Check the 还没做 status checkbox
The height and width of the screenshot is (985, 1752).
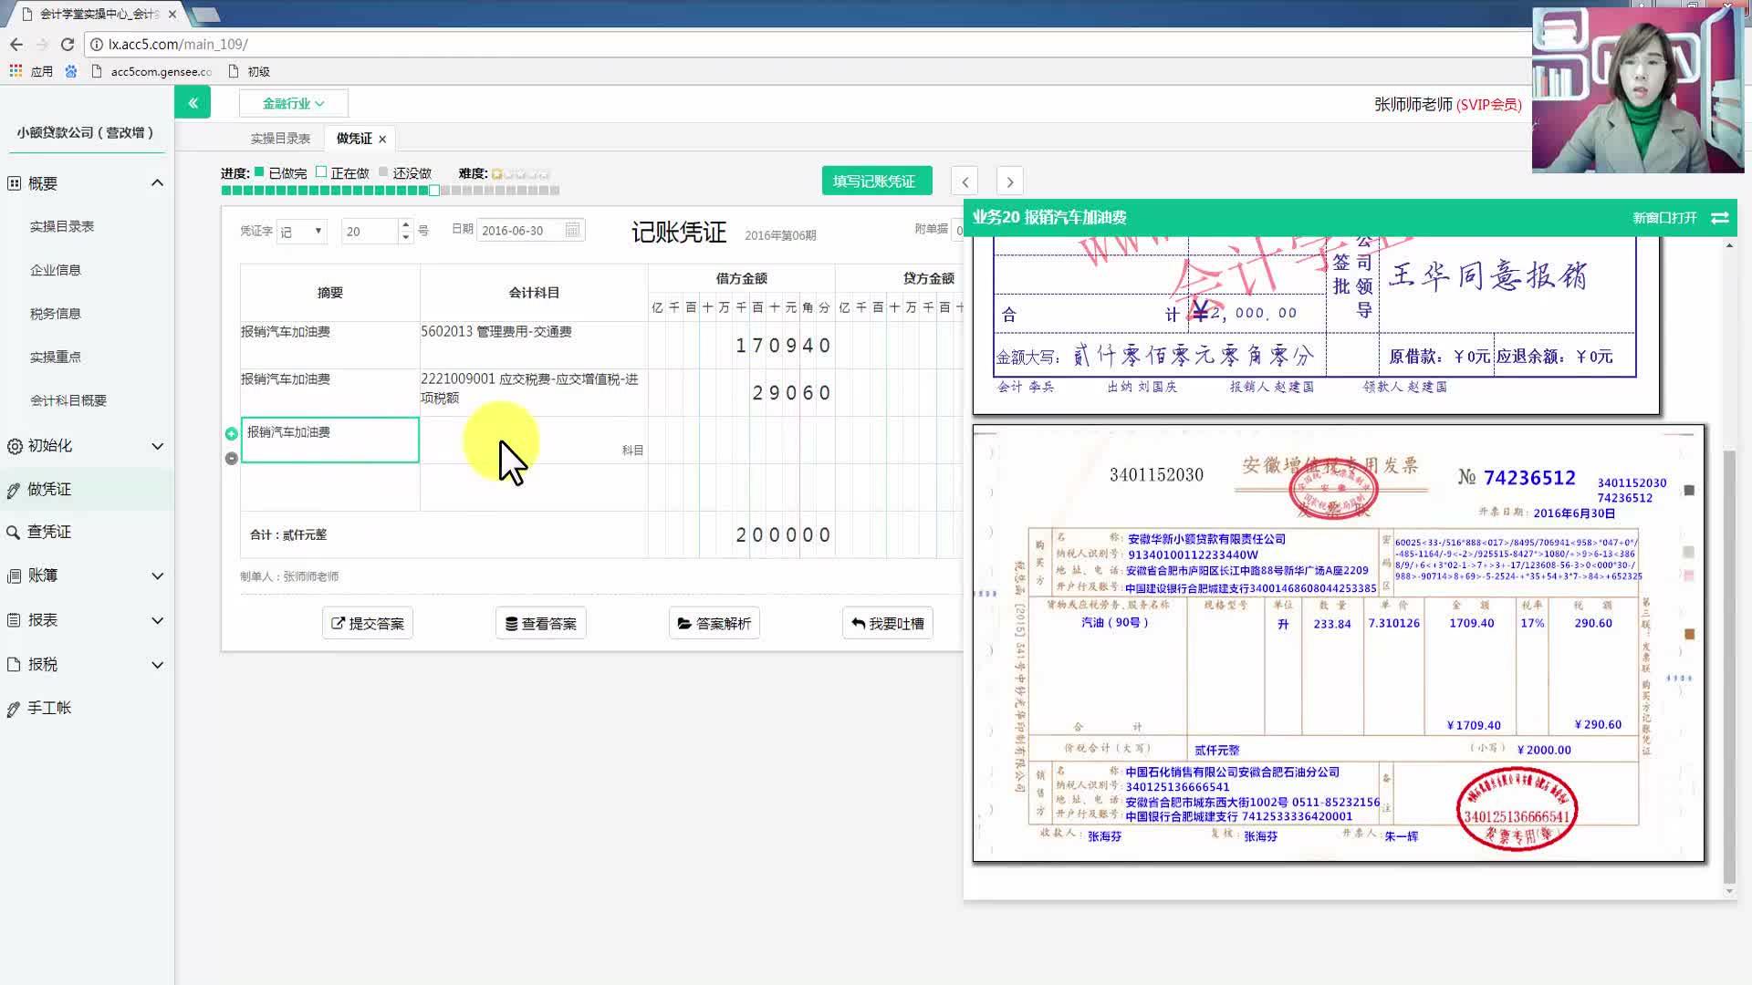(x=382, y=171)
